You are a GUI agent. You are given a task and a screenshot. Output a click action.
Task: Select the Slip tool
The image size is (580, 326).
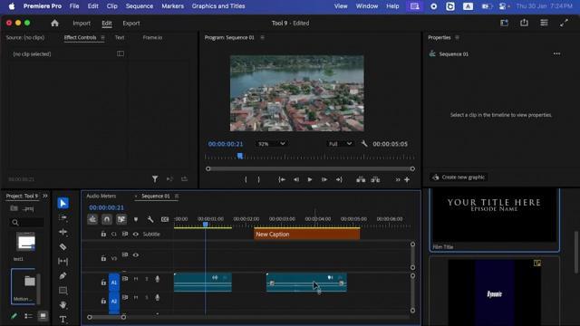[x=63, y=262]
